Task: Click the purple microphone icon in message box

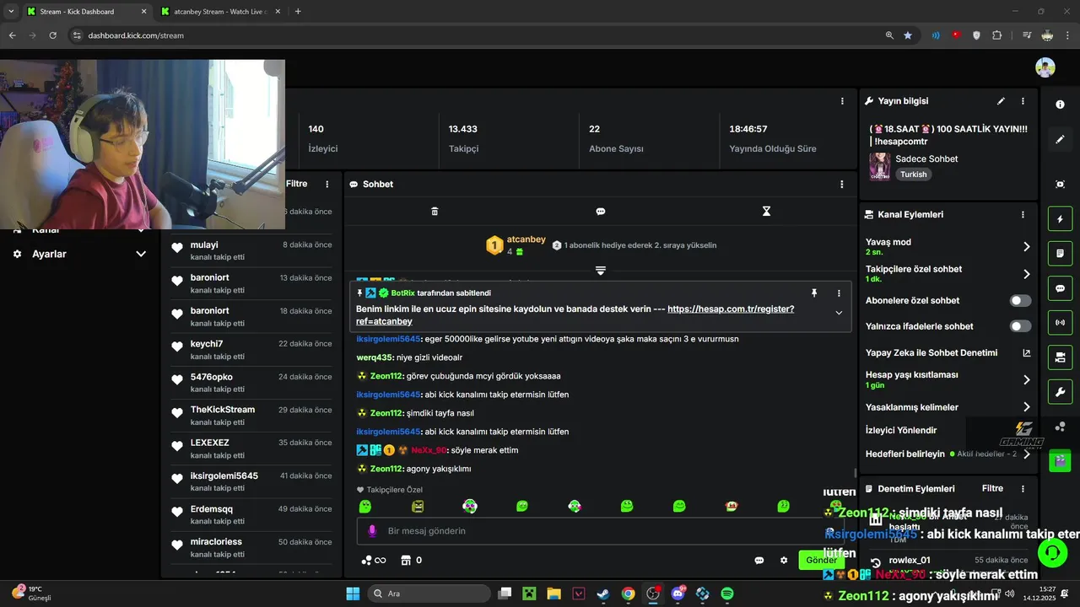Action: (x=372, y=530)
